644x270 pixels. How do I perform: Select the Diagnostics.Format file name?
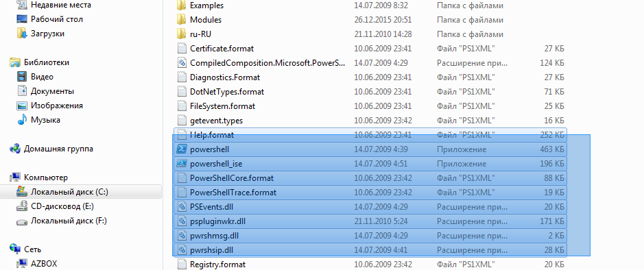point(225,77)
